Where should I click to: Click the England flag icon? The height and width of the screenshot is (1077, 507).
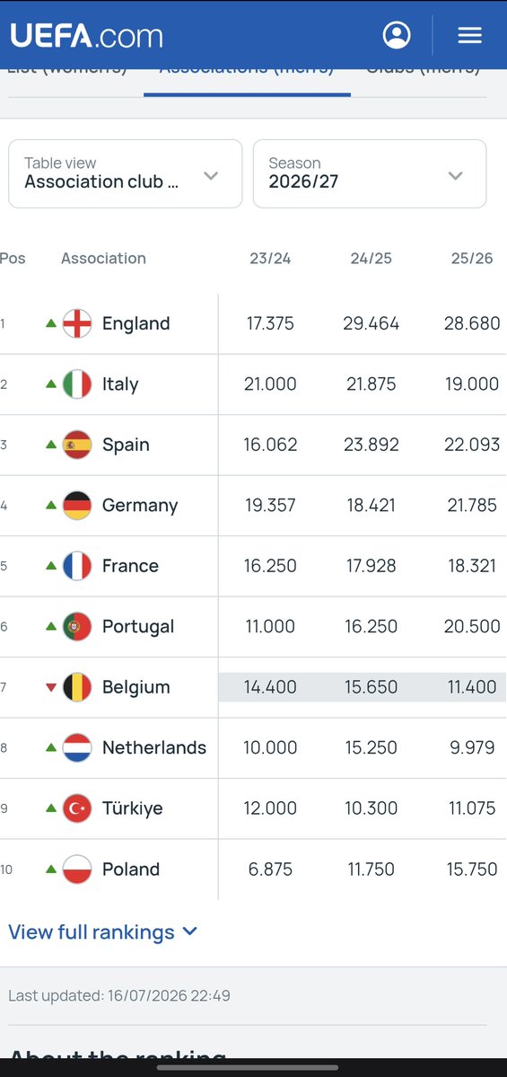[77, 323]
